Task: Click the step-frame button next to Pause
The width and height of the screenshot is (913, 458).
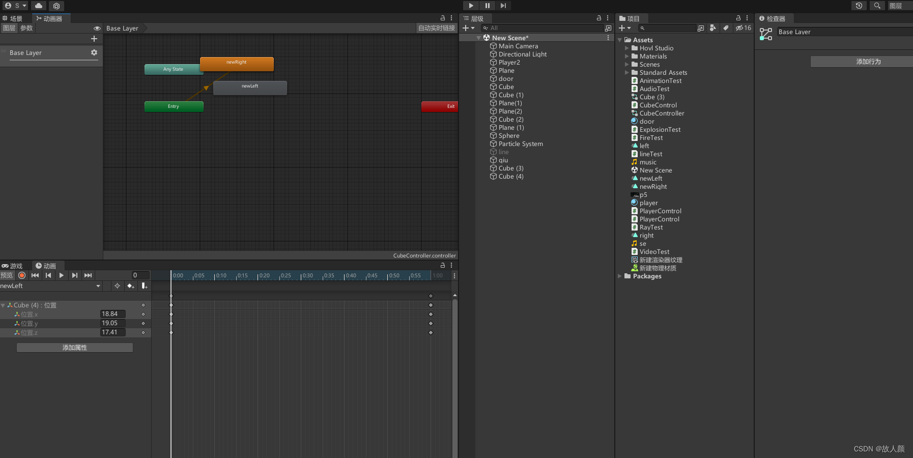Action: pos(503,6)
